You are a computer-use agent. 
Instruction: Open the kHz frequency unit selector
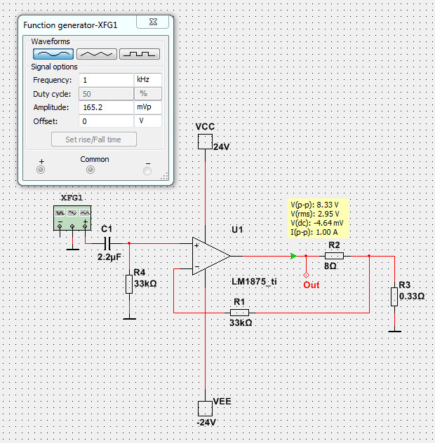[x=148, y=80]
